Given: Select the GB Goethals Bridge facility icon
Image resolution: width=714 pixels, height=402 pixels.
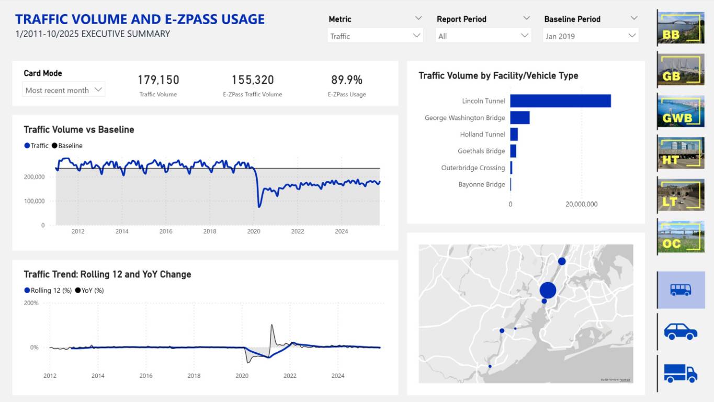Looking at the screenshot, I should tap(681, 70).
